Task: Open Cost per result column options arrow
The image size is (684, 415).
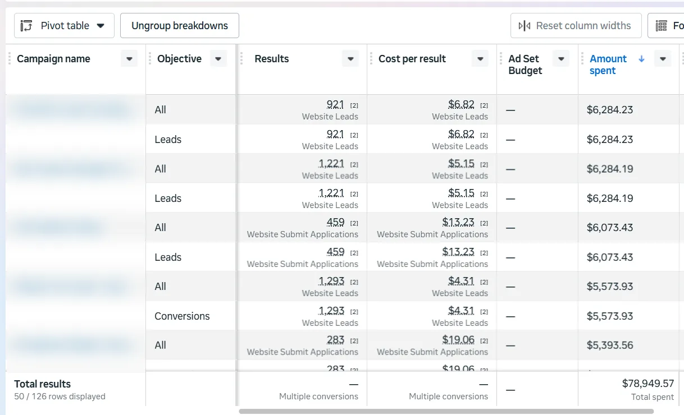Action: click(x=480, y=59)
